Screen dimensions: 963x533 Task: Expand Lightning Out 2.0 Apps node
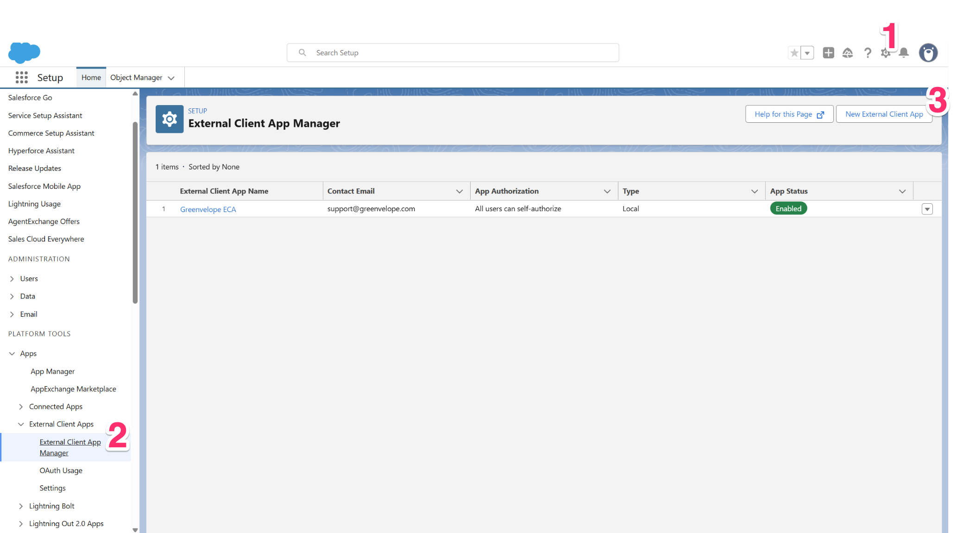[21, 524]
